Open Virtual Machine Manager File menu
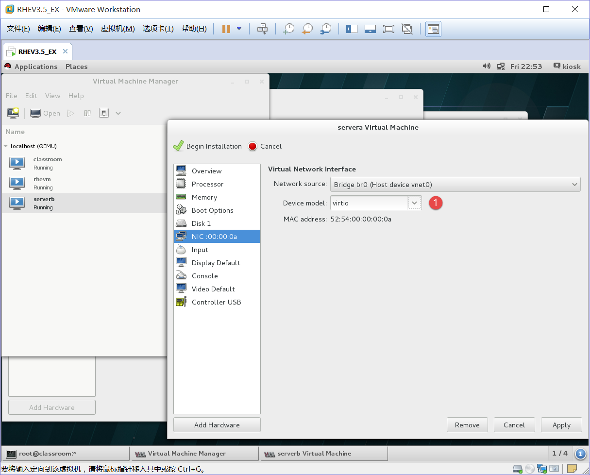Image resolution: width=590 pixels, height=475 pixels. [x=11, y=96]
